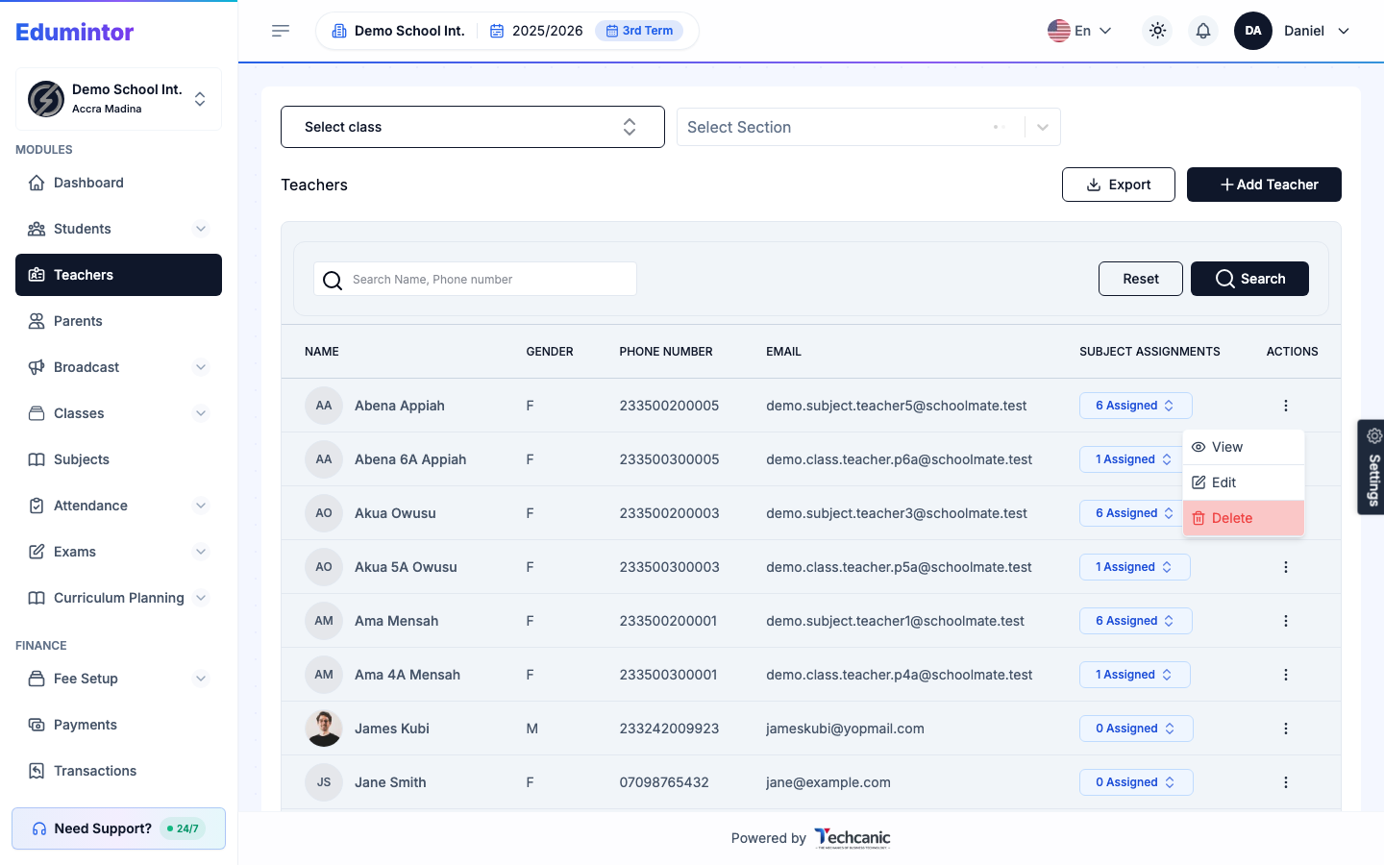Click the DA user avatar
This screenshot has width=1384, height=865.
point(1253,31)
